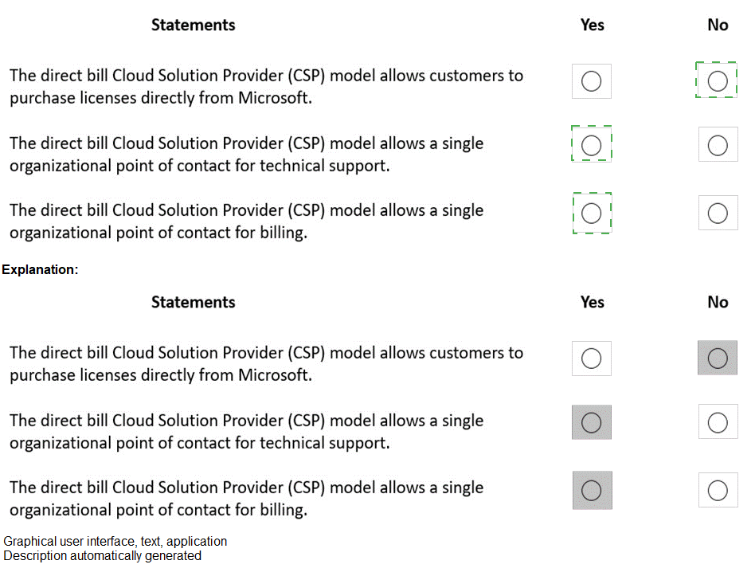This screenshot has width=755, height=576.
Task: Click the 'Graphical user interface' description text
Action: pos(115,542)
